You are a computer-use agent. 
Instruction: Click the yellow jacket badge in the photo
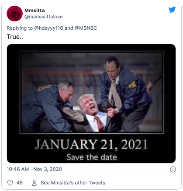point(132,85)
